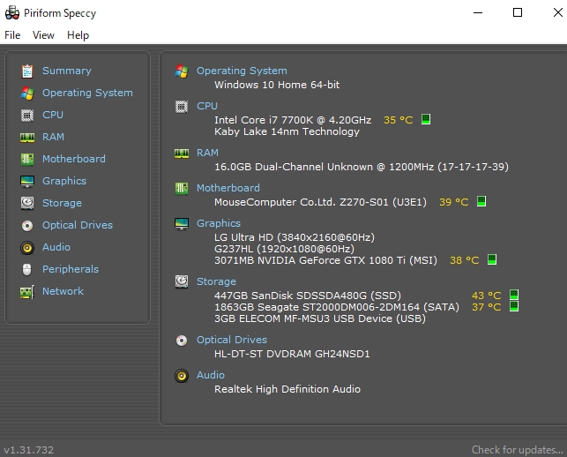Image resolution: width=567 pixels, height=457 pixels.
Task: Click the 37 °C Seagate temperature value
Action: (487, 307)
